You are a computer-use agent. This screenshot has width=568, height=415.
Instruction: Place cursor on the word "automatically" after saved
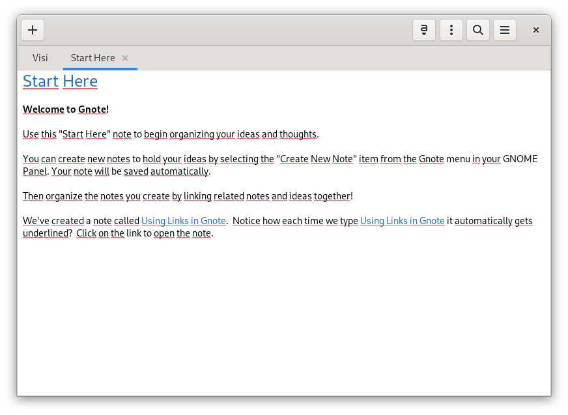pos(179,171)
